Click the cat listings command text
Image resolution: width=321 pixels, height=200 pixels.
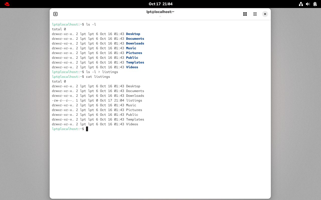click(x=98, y=76)
